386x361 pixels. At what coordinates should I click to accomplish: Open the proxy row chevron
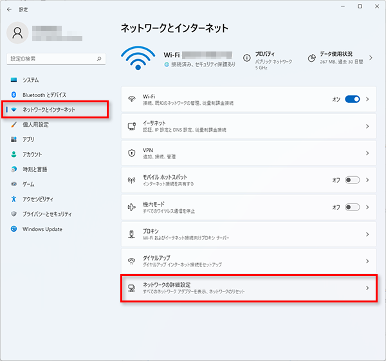[367, 234]
